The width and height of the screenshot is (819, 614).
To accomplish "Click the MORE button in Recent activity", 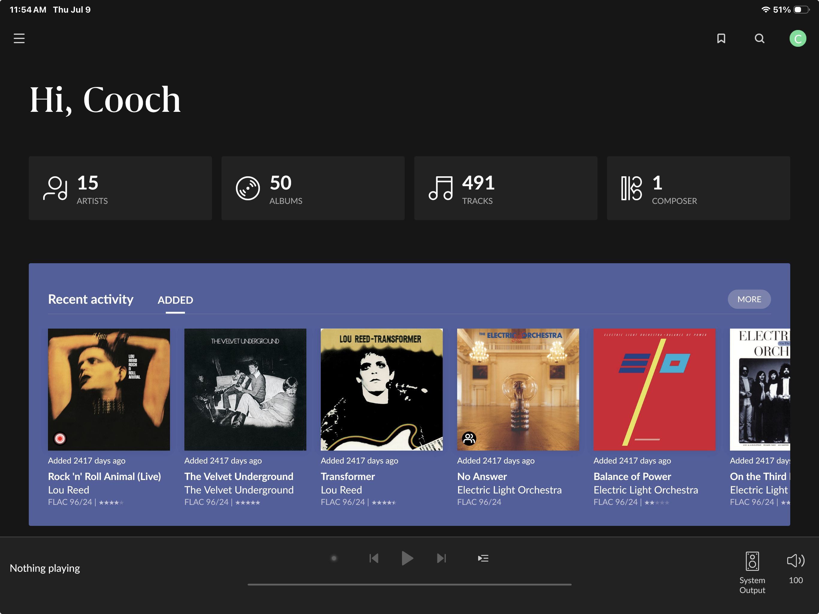I will click(749, 299).
